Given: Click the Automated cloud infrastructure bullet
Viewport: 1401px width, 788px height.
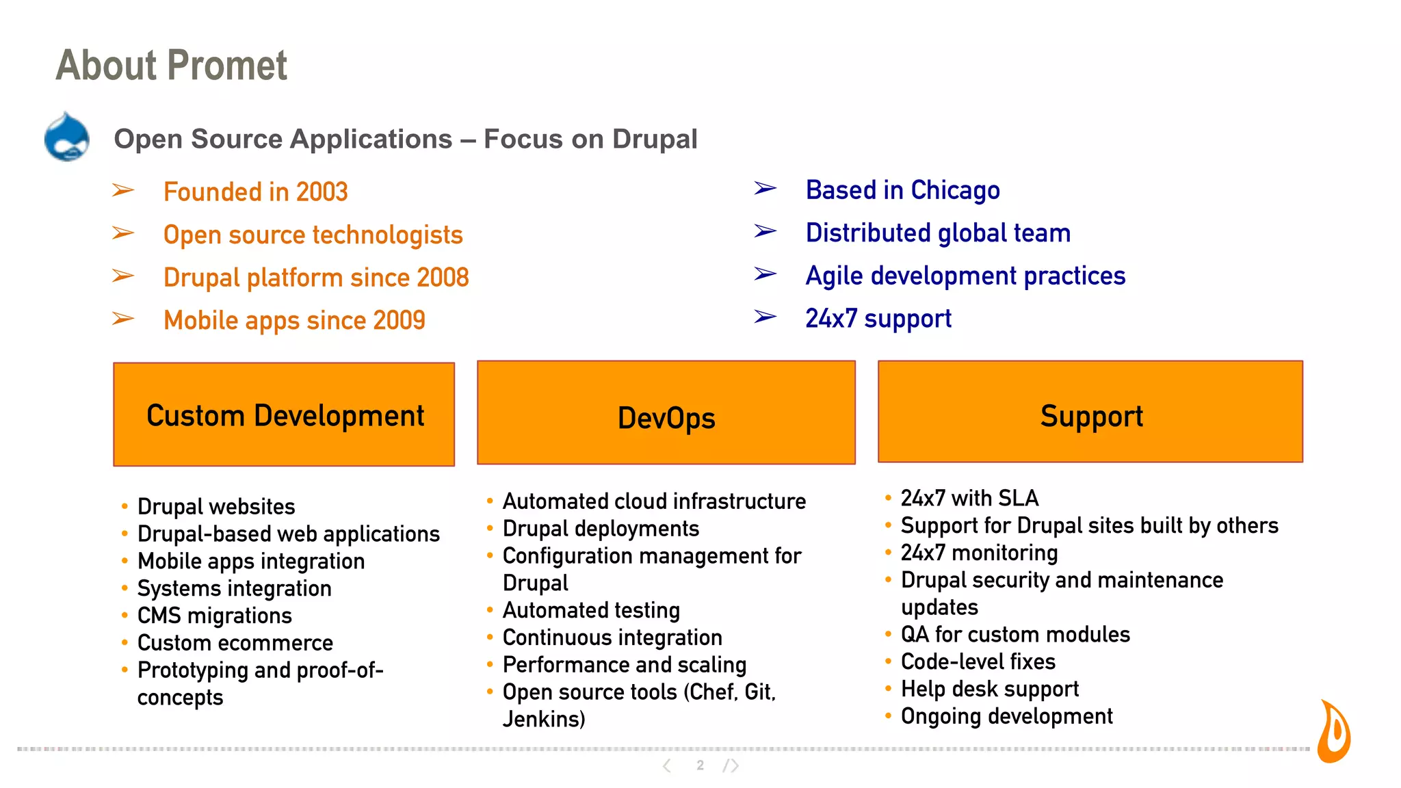Looking at the screenshot, I should point(653,501).
